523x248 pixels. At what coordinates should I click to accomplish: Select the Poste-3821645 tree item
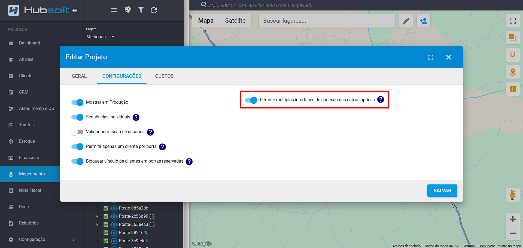pos(133,233)
